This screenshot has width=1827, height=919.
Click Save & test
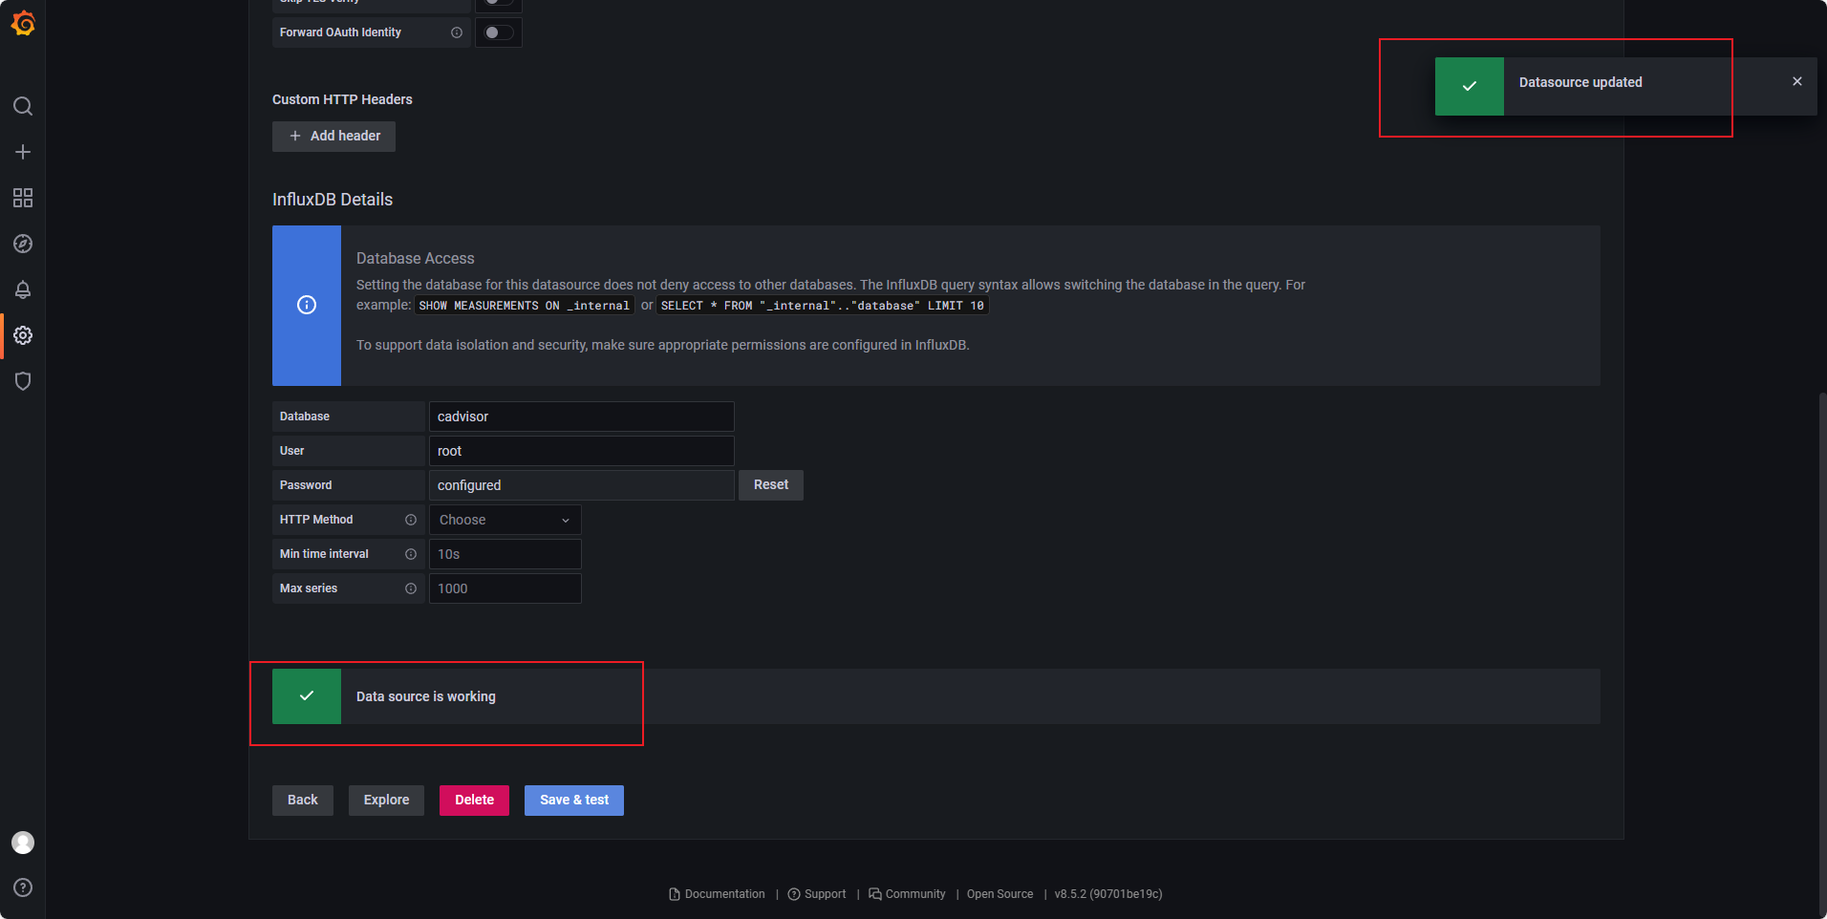click(574, 801)
